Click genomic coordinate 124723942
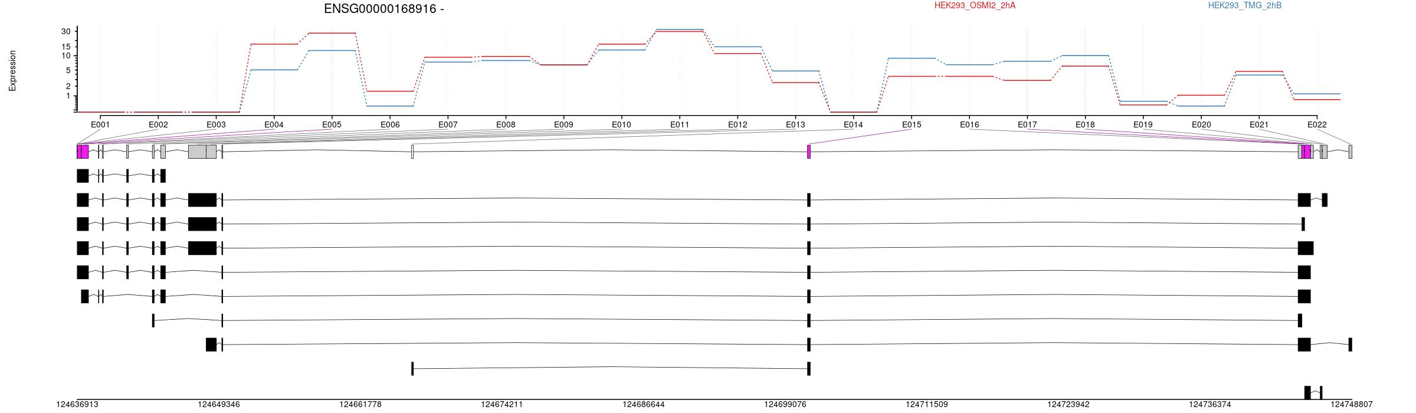Image resolution: width=1416 pixels, height=413 pixels. 1068,405
